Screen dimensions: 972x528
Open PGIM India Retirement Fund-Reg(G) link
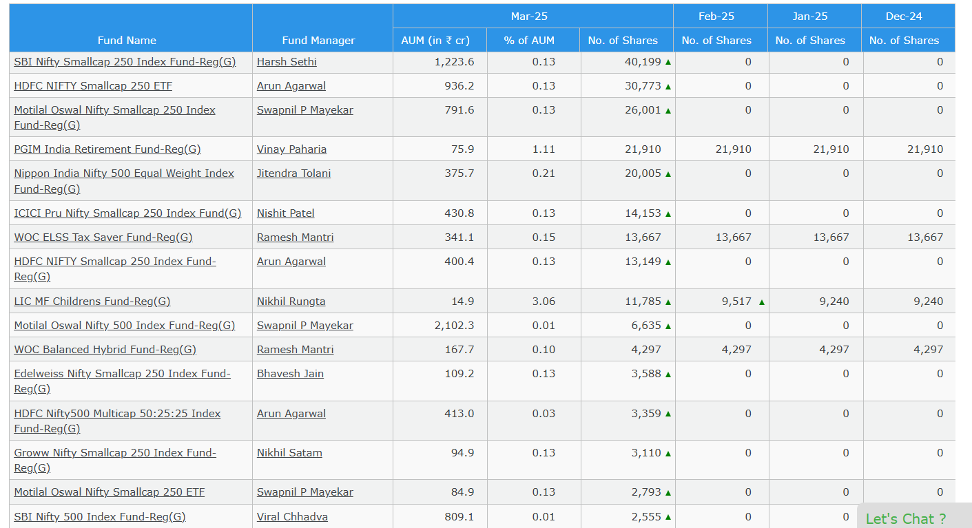(107, 149)
